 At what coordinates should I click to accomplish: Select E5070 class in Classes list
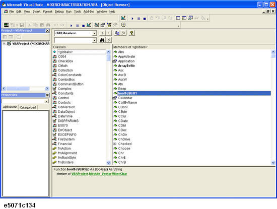(x=63, y=125)
